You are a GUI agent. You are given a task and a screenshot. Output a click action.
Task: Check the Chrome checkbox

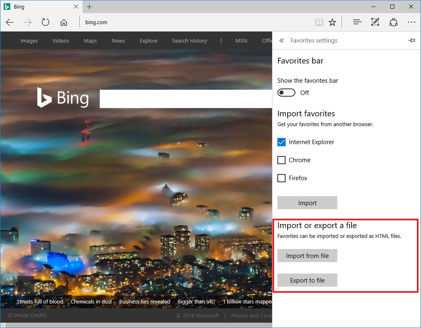[x=281, y=160]
